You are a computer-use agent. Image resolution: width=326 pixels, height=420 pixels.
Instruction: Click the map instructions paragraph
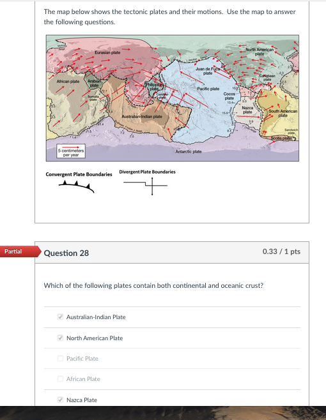pyautogui.click(x=170, y=17)
